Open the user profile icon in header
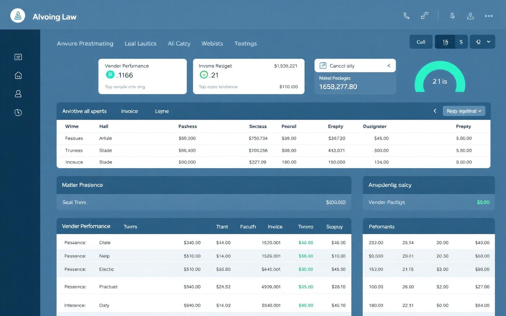The width and height of the screenshot is (506, 316). [471, 16]
